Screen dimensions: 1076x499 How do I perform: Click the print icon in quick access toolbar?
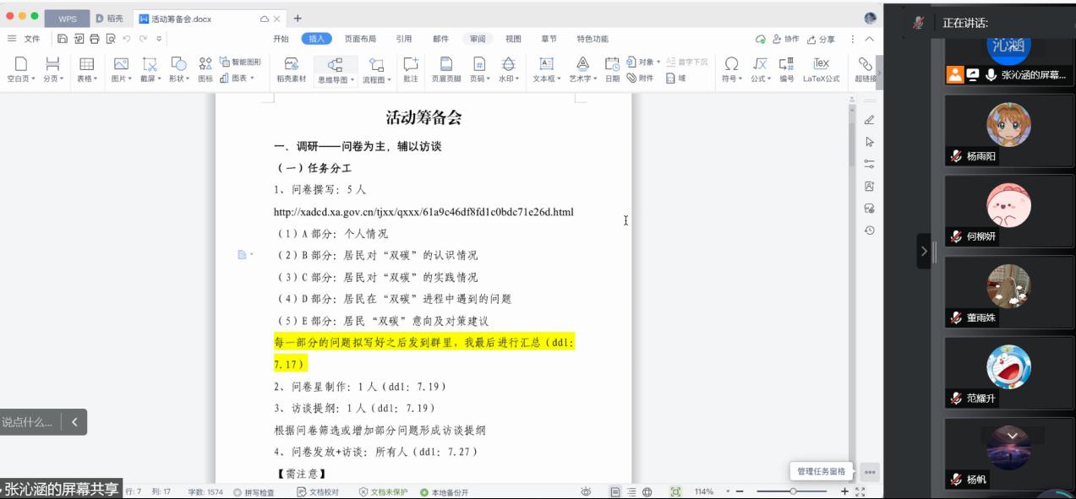click(95, 39)
